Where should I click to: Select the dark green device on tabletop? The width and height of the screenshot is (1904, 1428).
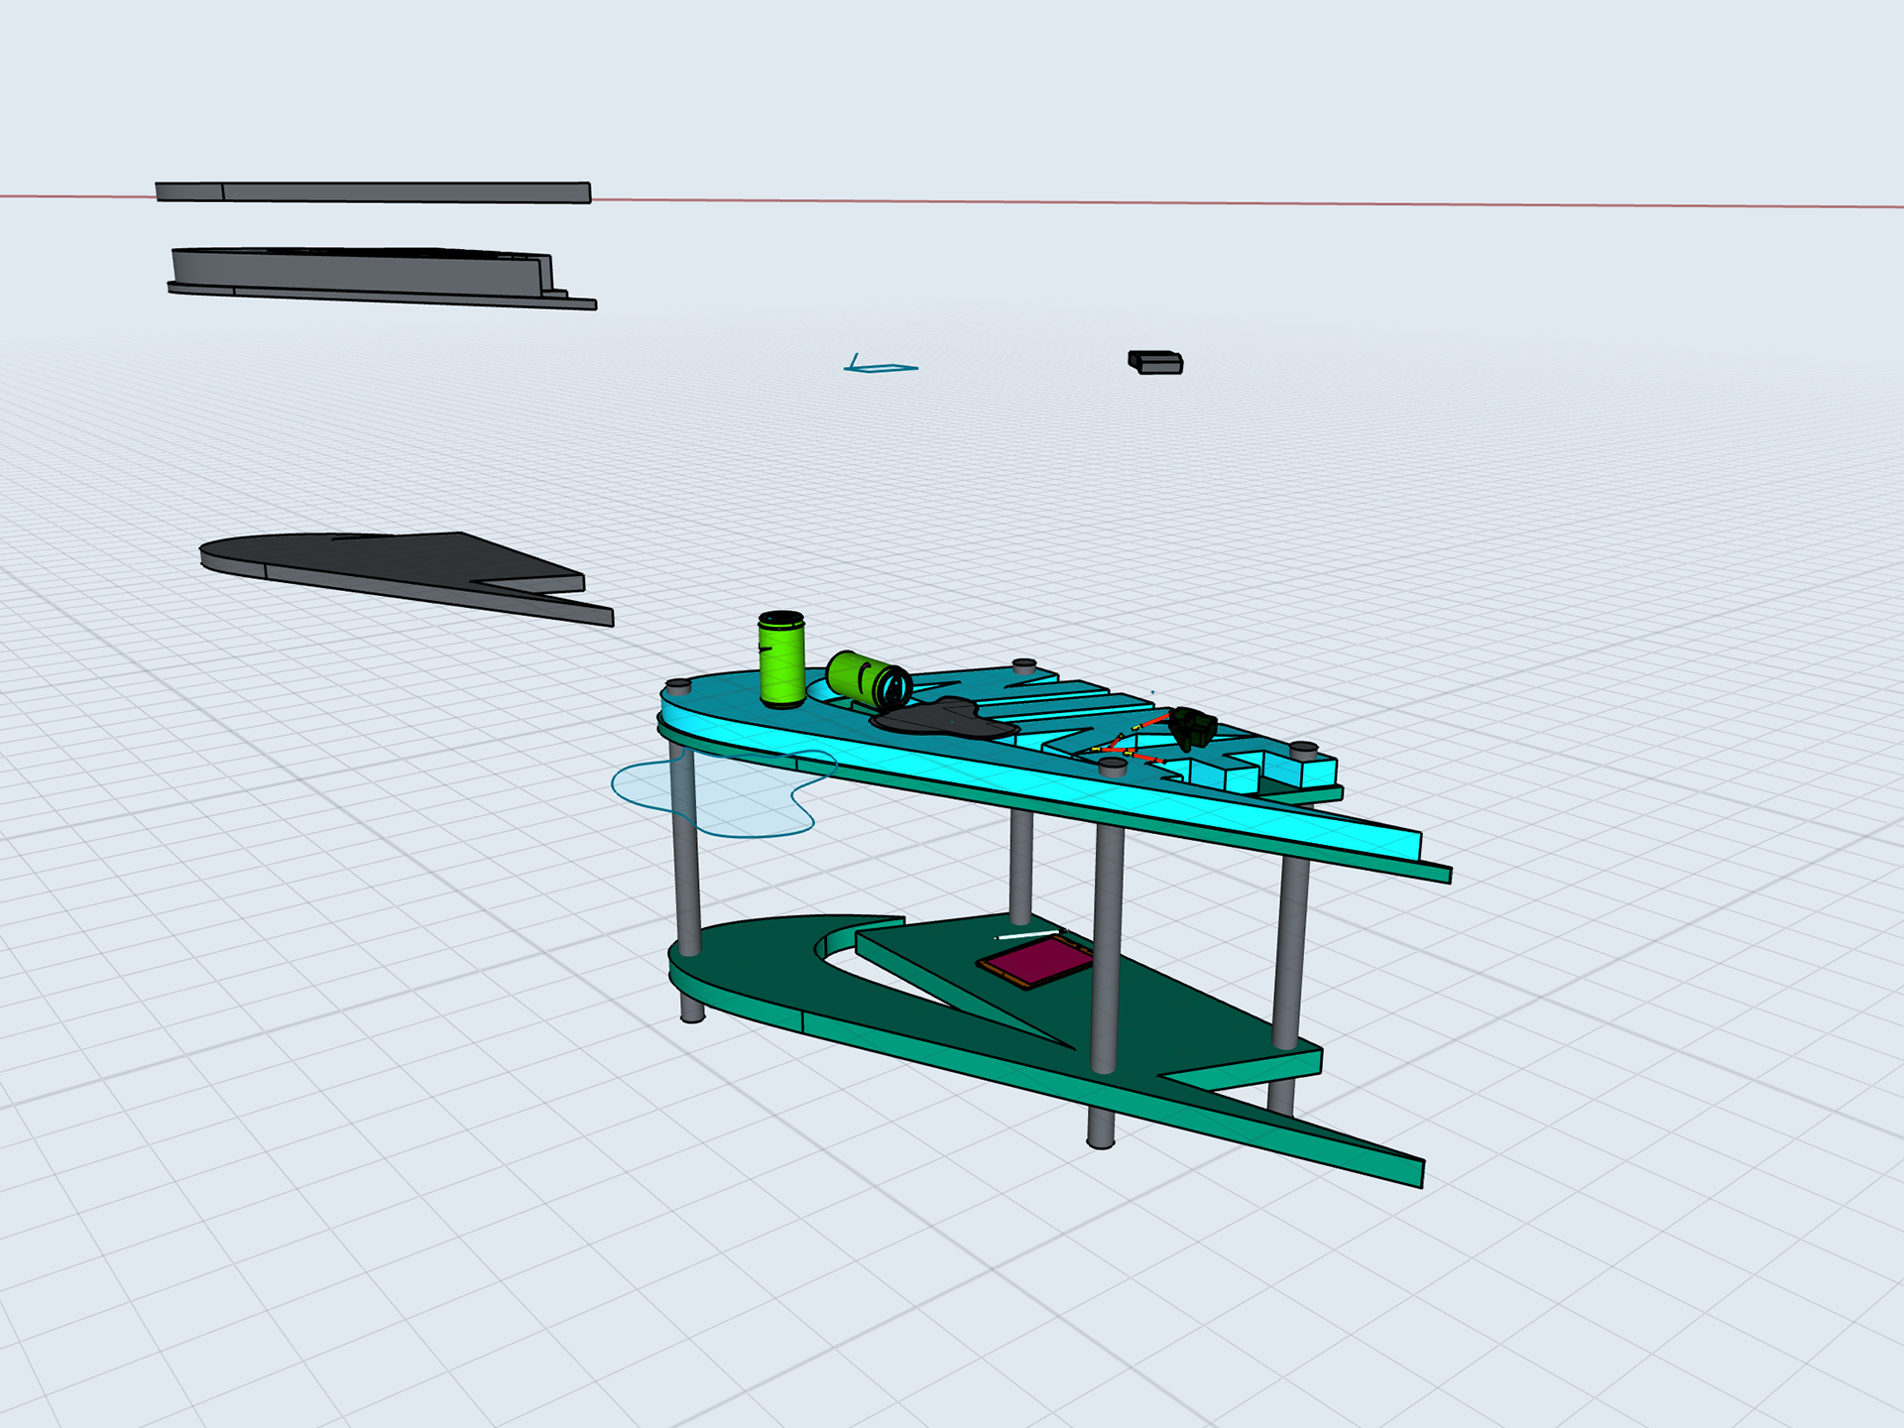click(1193, 727)
